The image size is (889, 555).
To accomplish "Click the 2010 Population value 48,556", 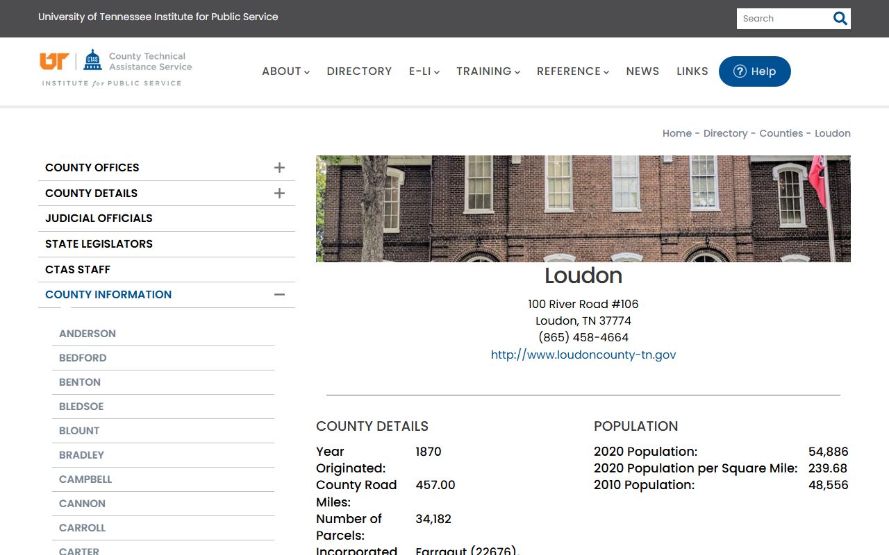I will (829, 485).
